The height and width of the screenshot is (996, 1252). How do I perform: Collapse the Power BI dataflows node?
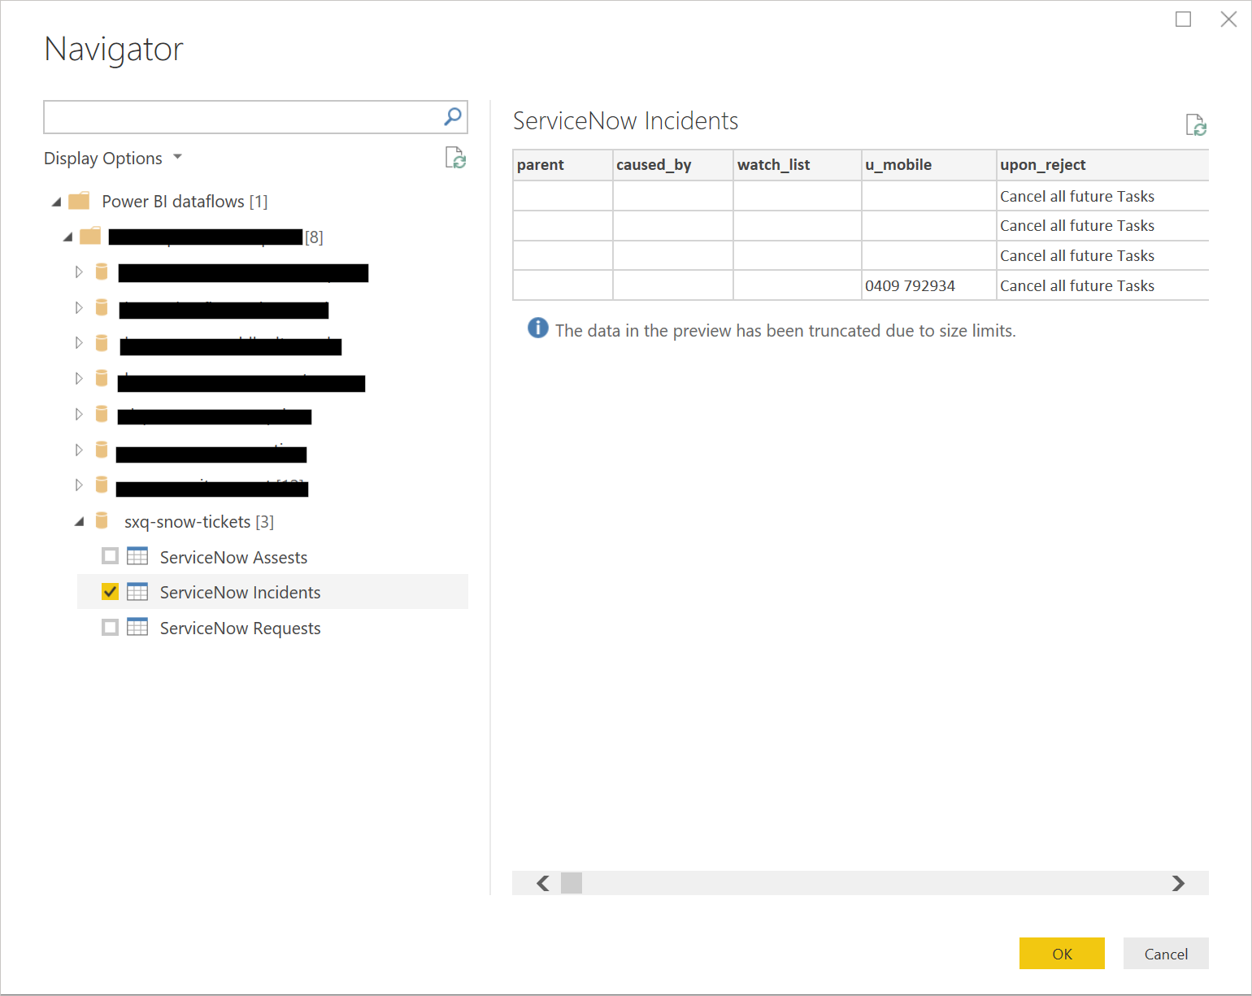(56, 202)
